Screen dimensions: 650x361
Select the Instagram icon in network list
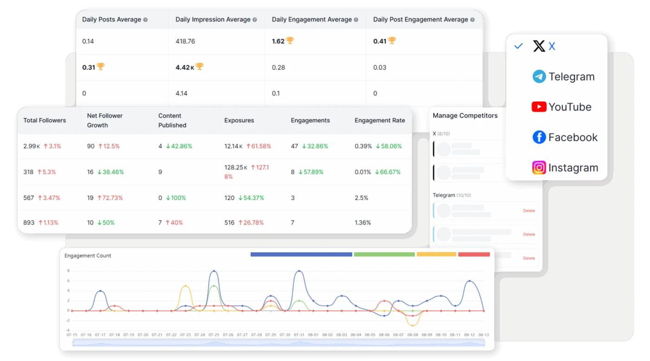coord(539,168)
